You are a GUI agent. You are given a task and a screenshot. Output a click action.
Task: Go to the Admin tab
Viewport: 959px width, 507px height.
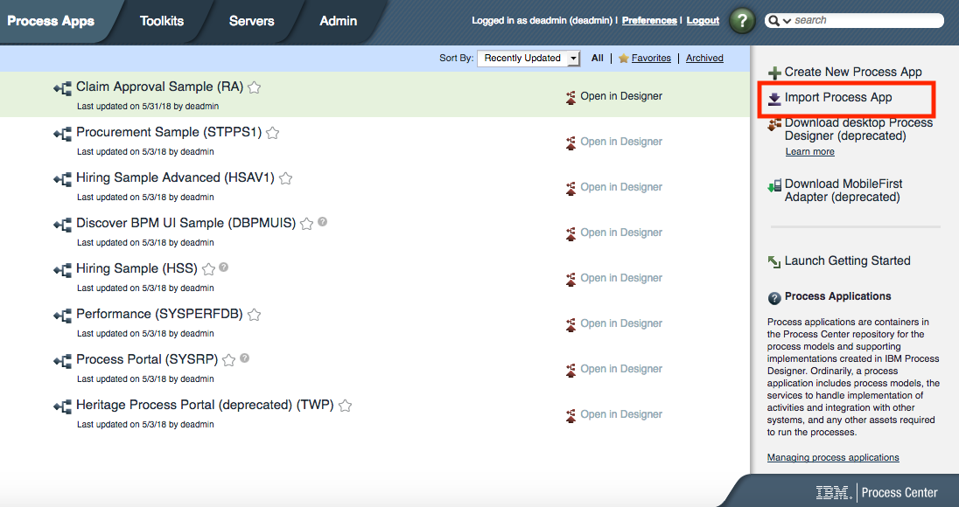click(339, 21)
